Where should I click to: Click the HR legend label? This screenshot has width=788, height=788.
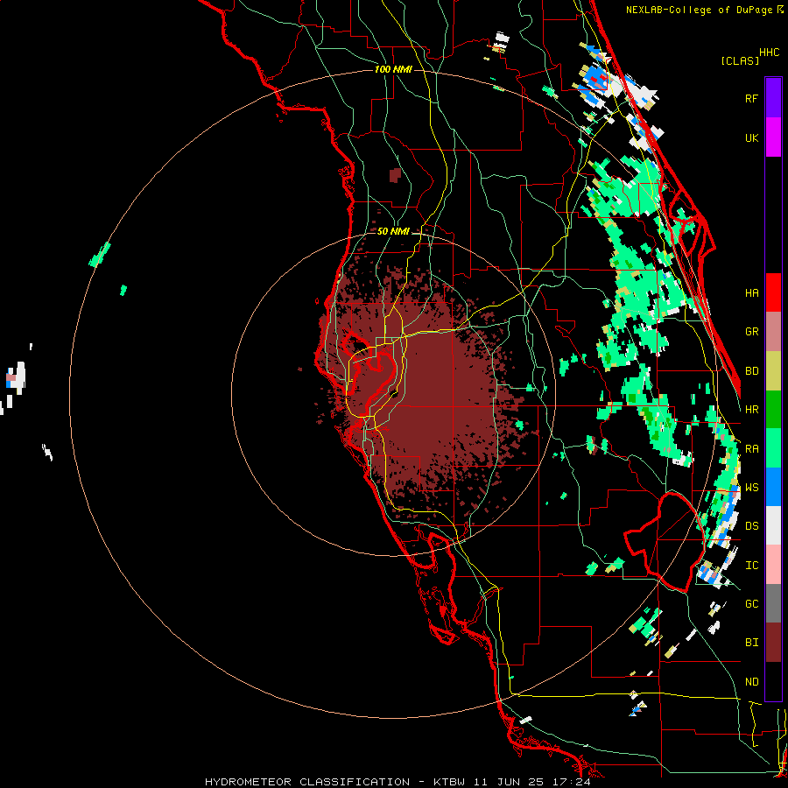pyautogui.click(x=751, y=410)
